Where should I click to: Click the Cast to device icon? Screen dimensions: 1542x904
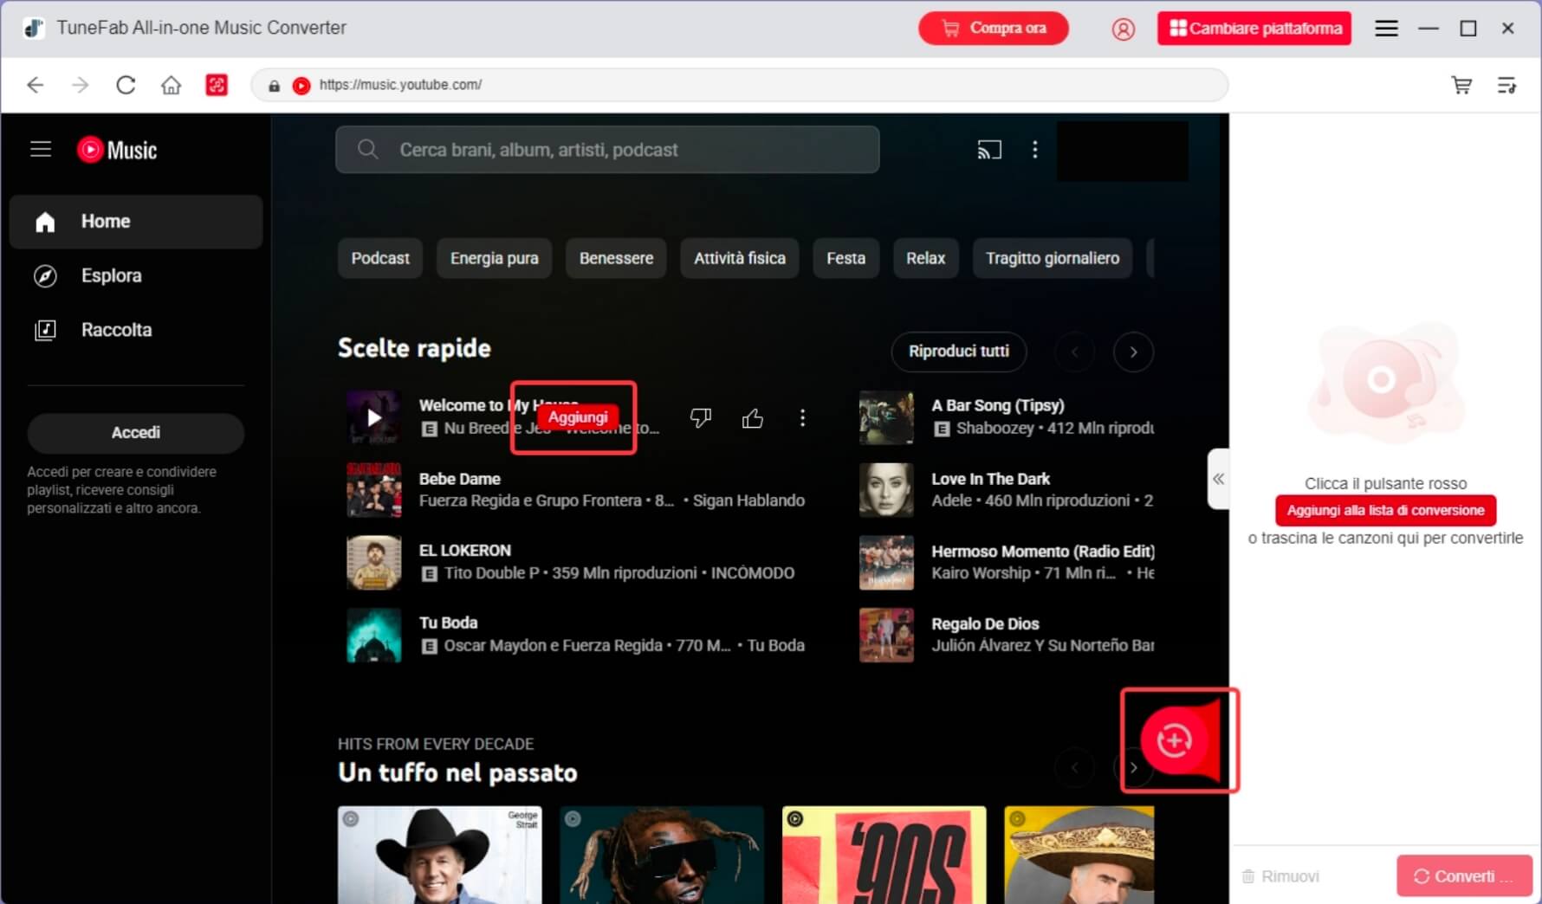[x=989, y=150]
